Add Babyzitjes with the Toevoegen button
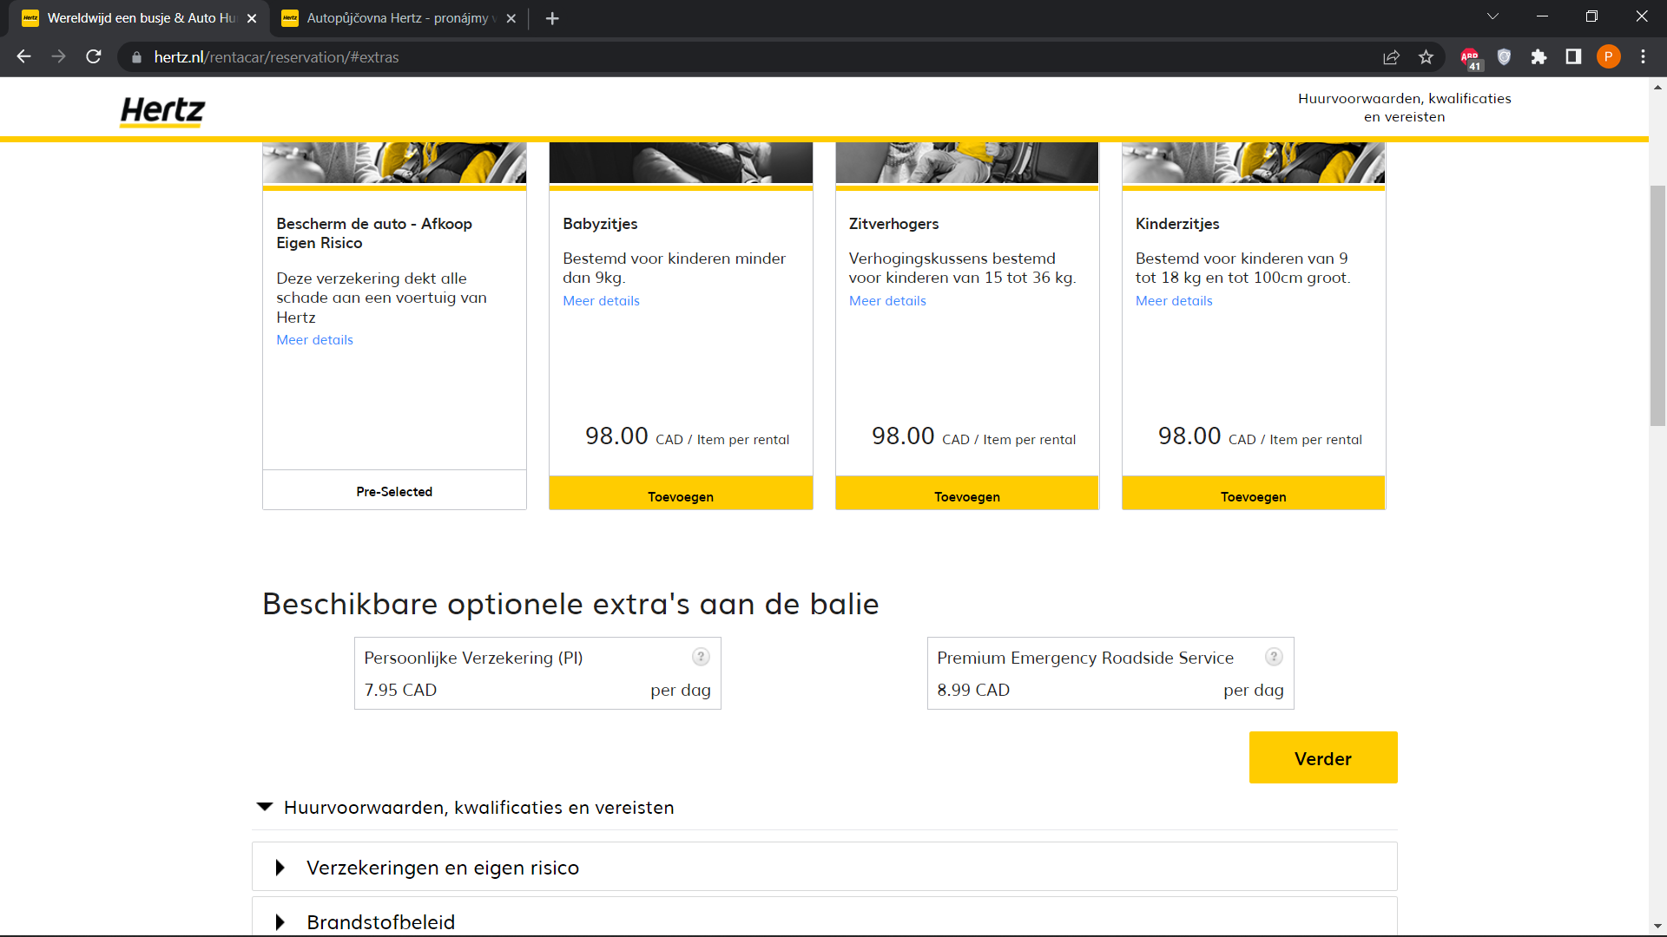This screenshot has height=937, width=1667. pos(681,496)
